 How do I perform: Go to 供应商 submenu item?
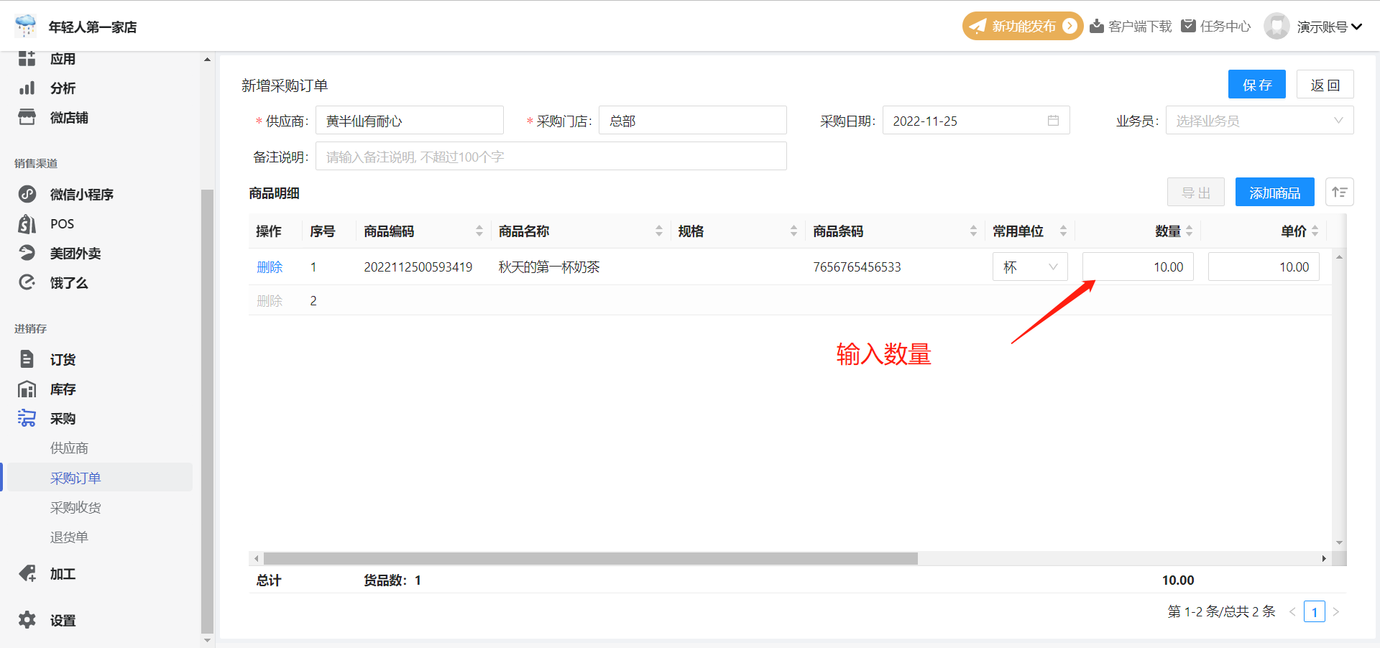tap(69, 448)
